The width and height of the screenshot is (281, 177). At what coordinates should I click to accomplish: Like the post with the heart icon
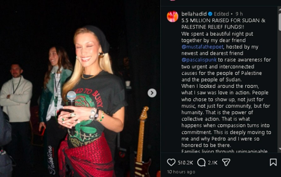pyautogui.click(x=171, y=162)
